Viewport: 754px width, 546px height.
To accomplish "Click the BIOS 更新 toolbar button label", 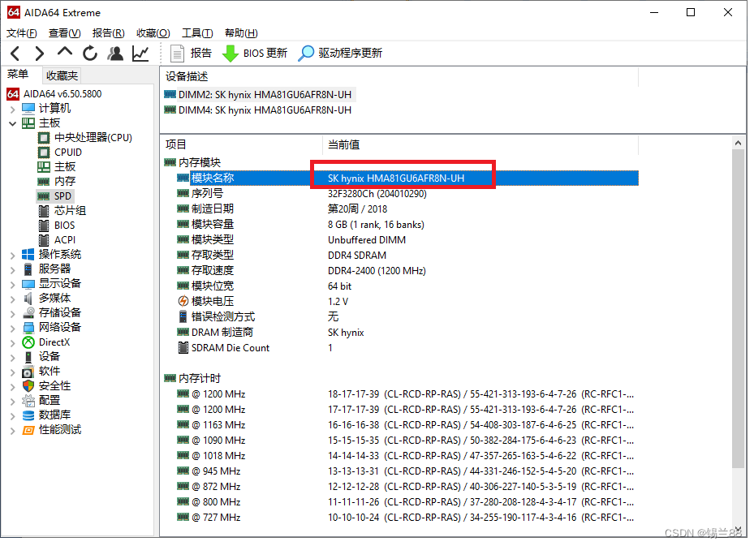I will coord(265,53).
